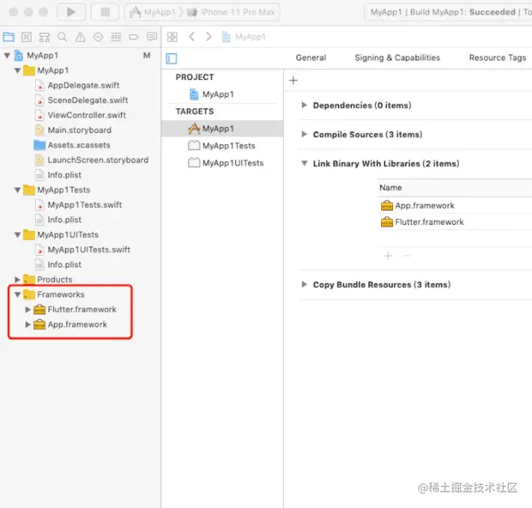
Task: Expand Compile Sources (3 items) phase
Action: pos(305,135)
